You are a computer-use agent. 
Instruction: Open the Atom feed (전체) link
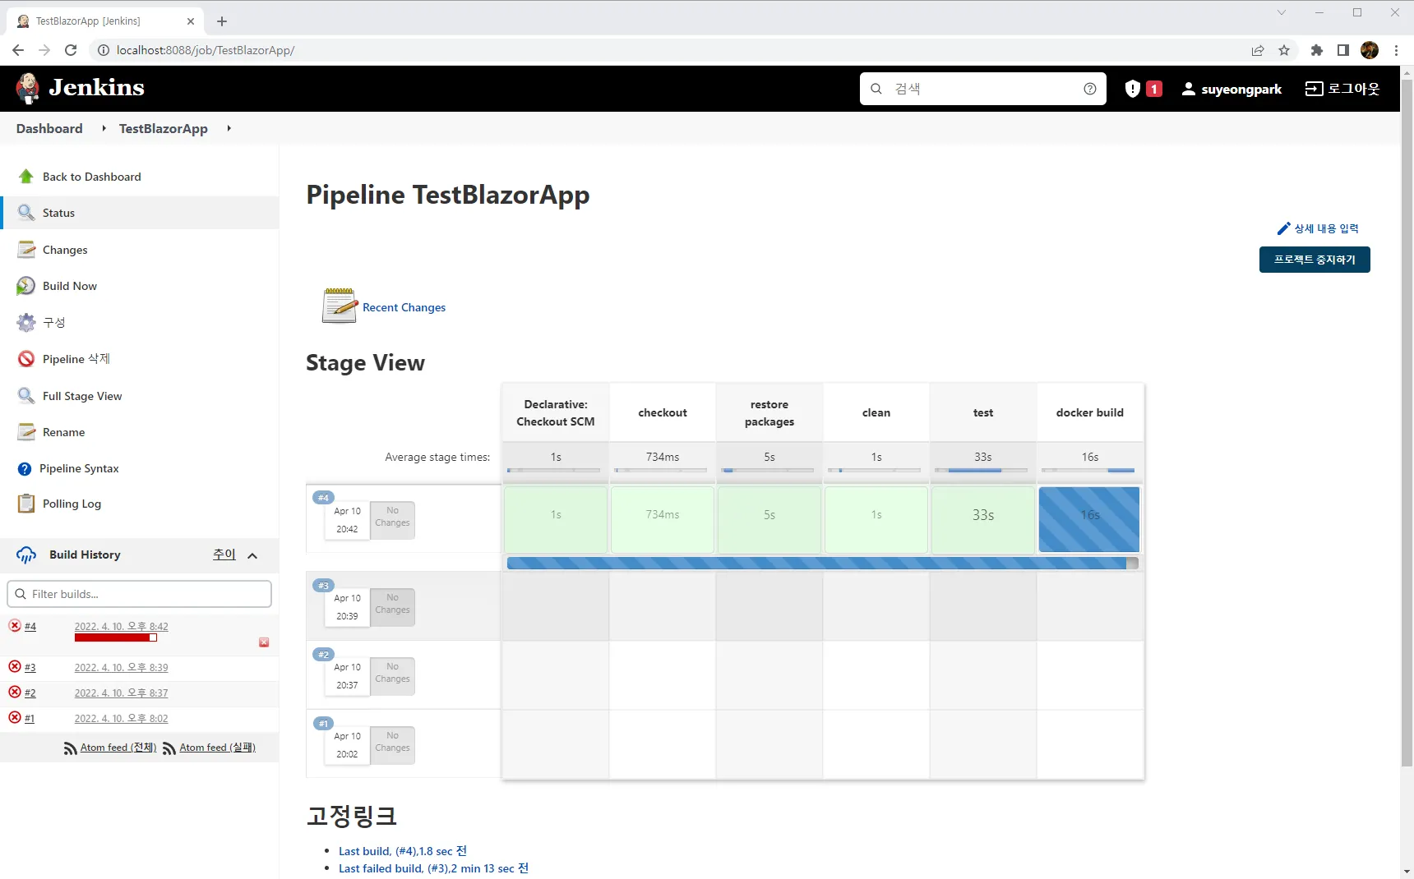[x=118, y=748]
